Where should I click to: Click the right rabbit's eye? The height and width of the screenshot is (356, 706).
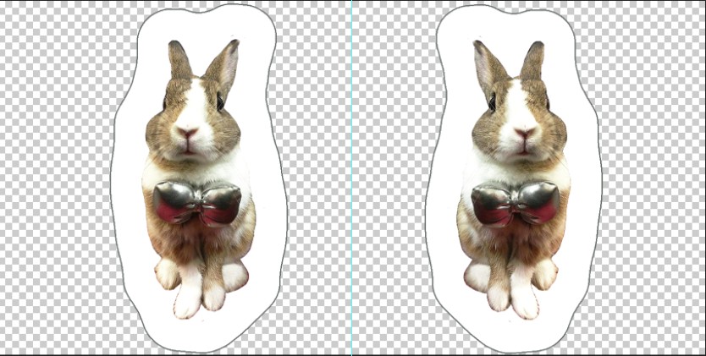[491, 102]
